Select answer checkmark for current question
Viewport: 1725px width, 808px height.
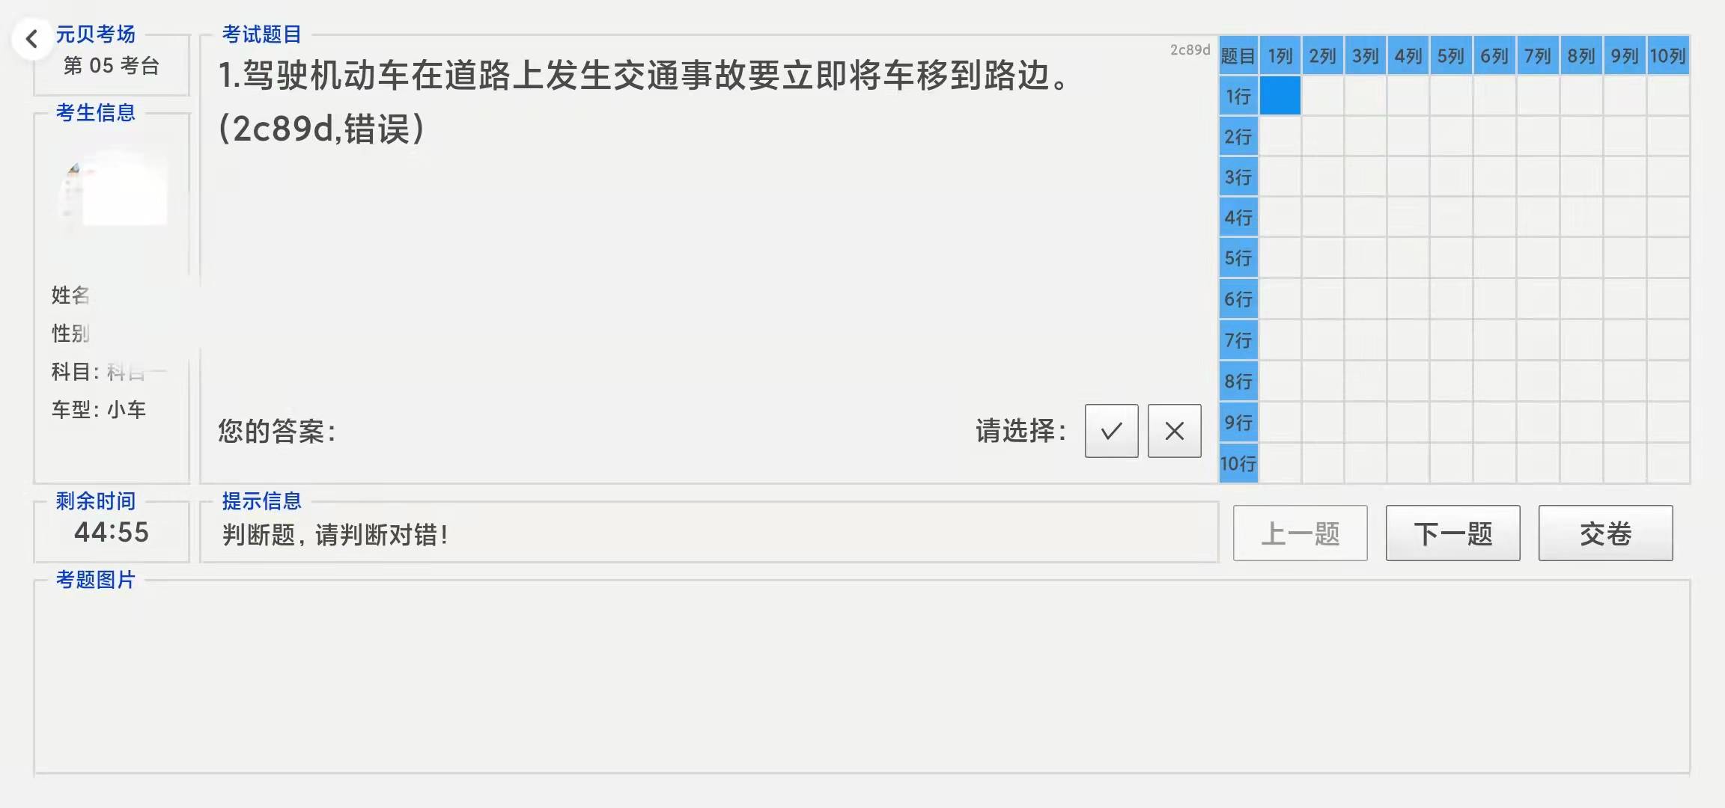[1110, 431]
